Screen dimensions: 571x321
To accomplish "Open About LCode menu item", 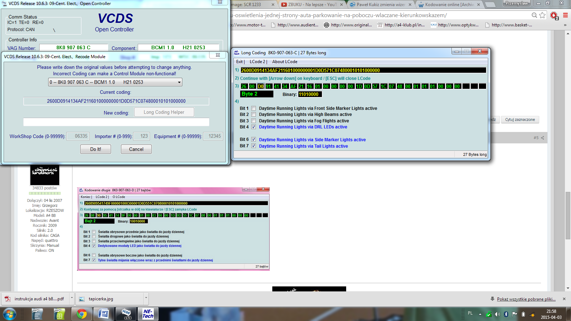I will tap(285, 62).
